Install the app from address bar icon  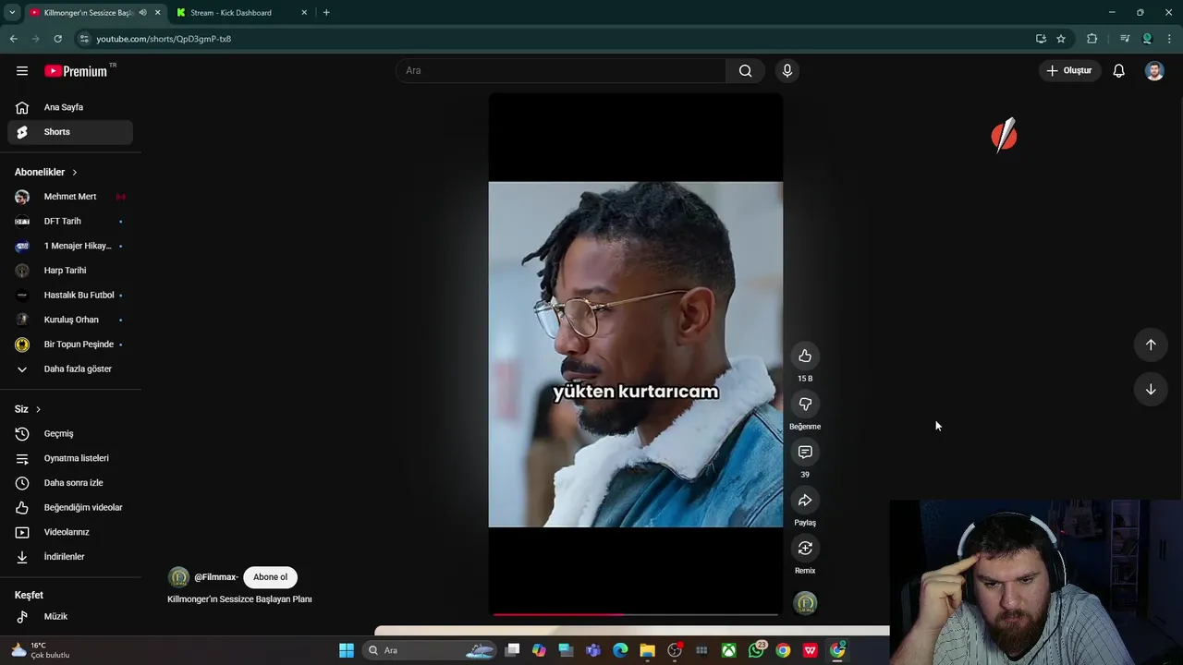[1041, 39]
